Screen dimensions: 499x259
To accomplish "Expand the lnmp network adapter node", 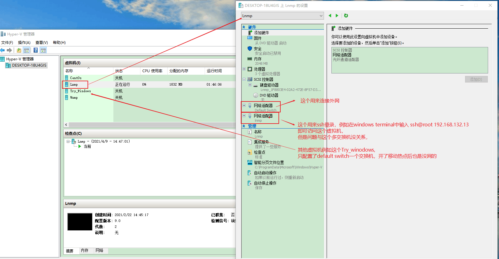I will coord(244,116).
